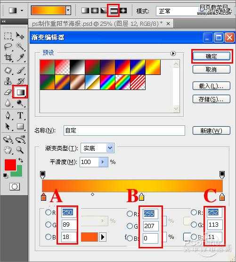This screenshot has height=262, width=236.
Task: Open the tool preset picker dropdown
Action: click(x=22, y=11)
